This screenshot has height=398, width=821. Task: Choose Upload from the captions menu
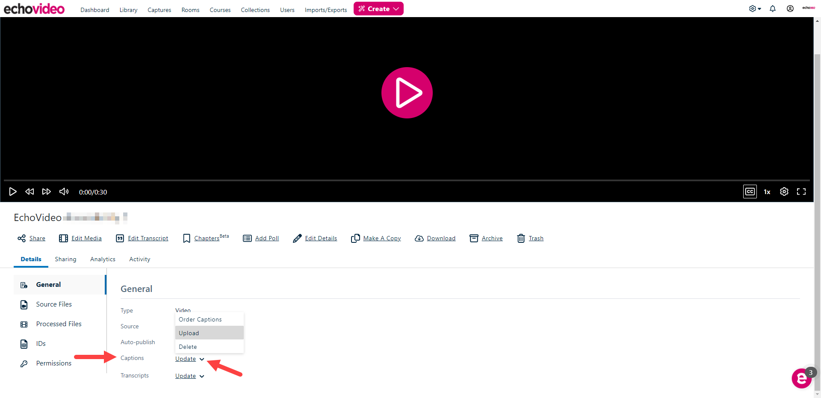point(210,333)
